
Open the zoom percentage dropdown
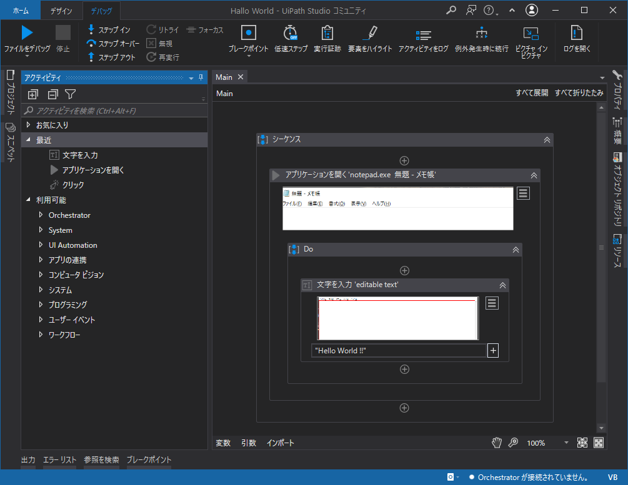566,443
